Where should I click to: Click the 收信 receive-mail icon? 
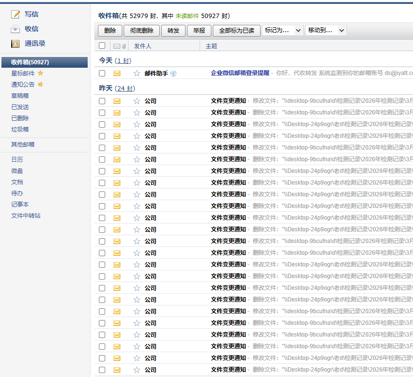tap(15, 29)
